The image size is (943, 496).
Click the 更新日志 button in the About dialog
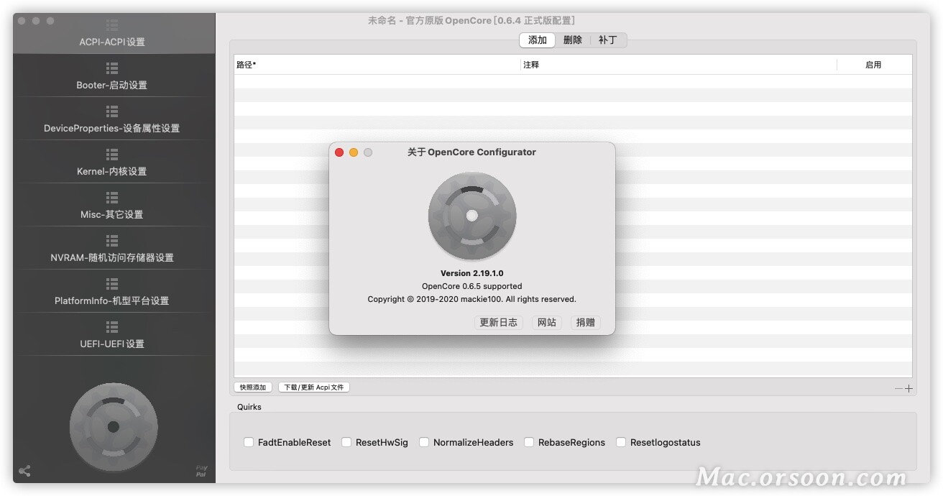(498, 322)
